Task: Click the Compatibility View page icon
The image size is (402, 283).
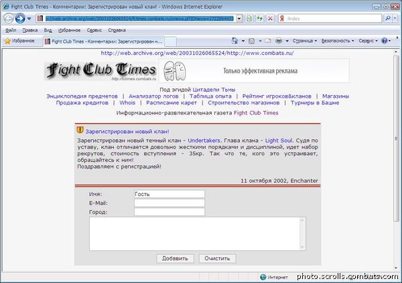Action: tap(249, 19)
